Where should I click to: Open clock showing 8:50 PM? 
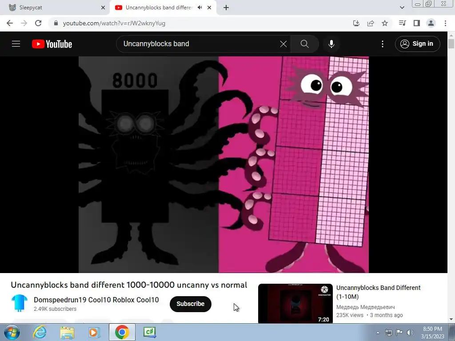coord(432,333)
